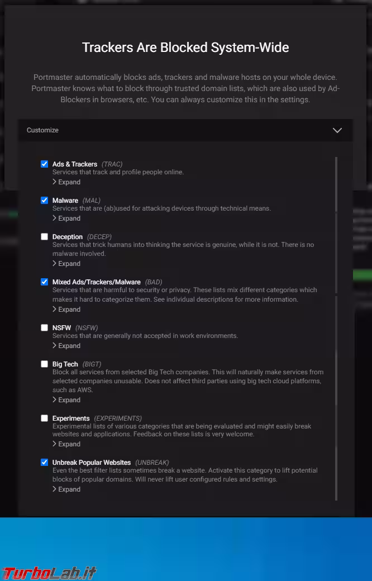This screenshot has width=372, height=581.
Task: Expand Unbreak Popular Websites category
Action: coord(66,489)
